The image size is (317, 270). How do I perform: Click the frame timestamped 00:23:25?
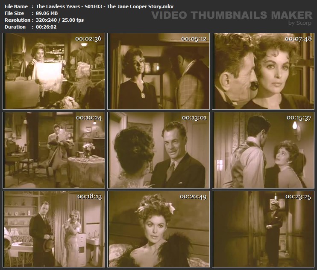pyautogui.click(x=263, y=229)
